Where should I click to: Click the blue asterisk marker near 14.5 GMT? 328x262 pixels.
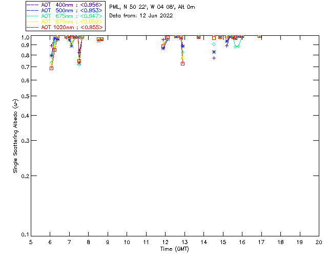[214, 52]
